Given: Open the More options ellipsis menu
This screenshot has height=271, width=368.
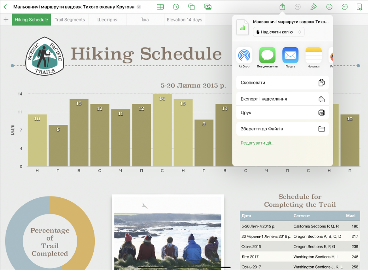Looking at the screenshot, I should point(345,7).
